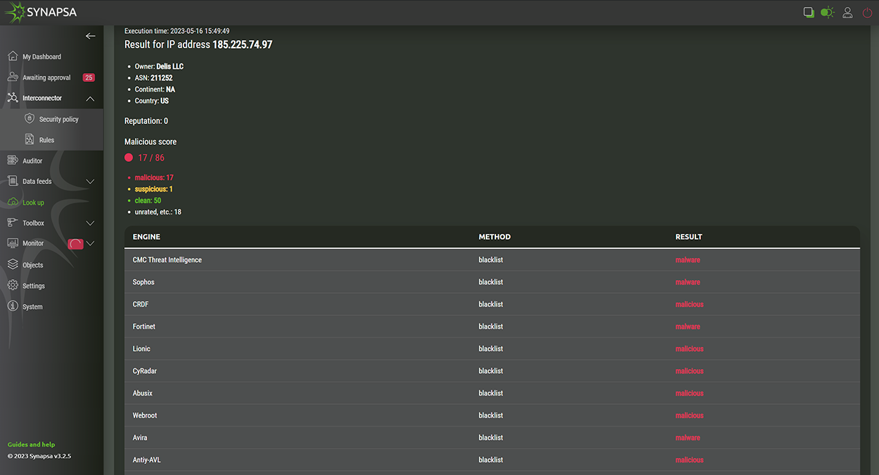Open the System section

coord(32,307)
